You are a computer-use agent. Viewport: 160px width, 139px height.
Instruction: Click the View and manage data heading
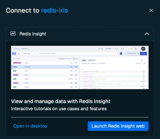(x=61, y=101)
